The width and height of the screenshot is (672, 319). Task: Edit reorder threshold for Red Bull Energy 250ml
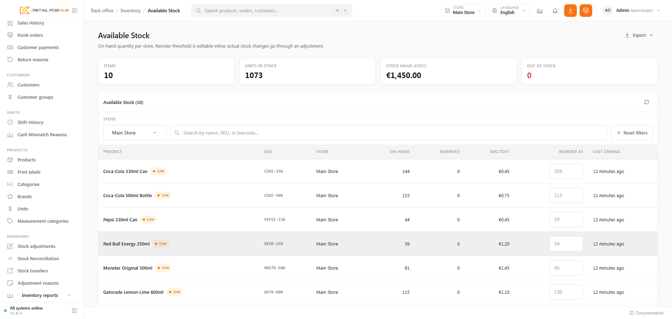[566, 244]
